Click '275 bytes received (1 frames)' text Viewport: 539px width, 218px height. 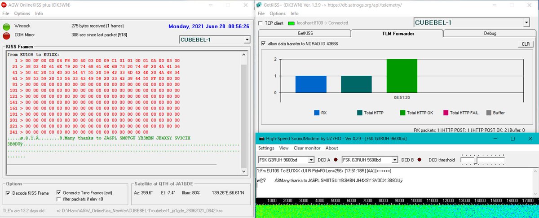tap(97, 26)
